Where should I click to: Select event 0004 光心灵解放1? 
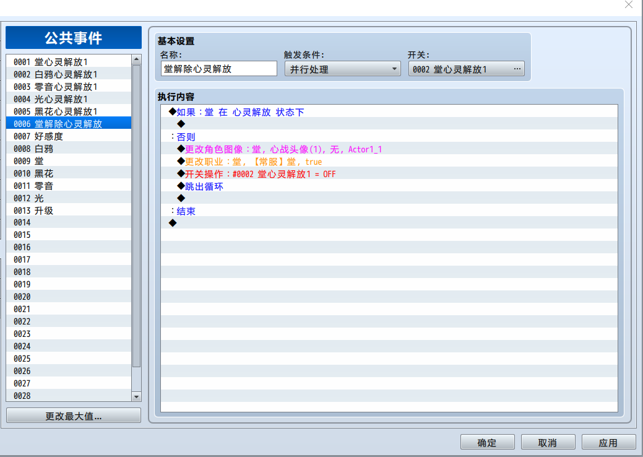pyautogui.click(x=69, y=99)
